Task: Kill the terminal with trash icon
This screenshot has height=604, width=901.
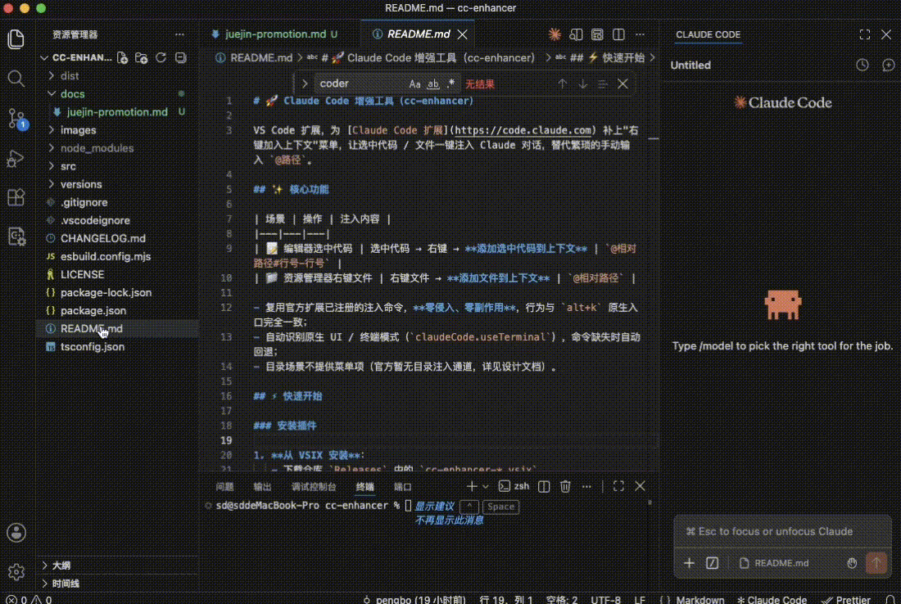Action: pos(565,486)
